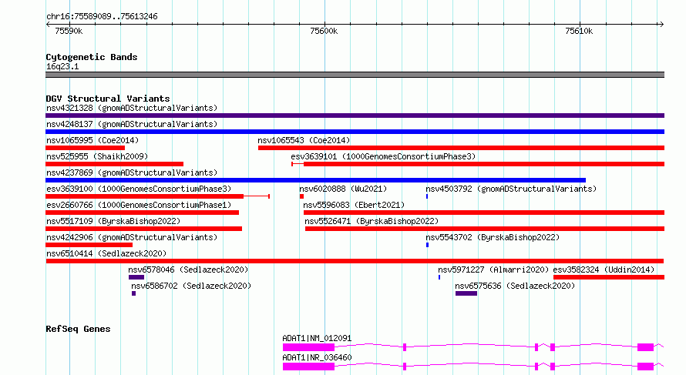This screenshot has width=686, height=375.
Task: Click the nsv4237869 gnomAD variant label
Action: tap(132, 172)
